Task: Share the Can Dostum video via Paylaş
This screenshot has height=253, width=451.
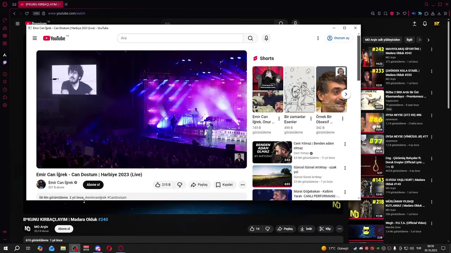Action: click(199, 184)
